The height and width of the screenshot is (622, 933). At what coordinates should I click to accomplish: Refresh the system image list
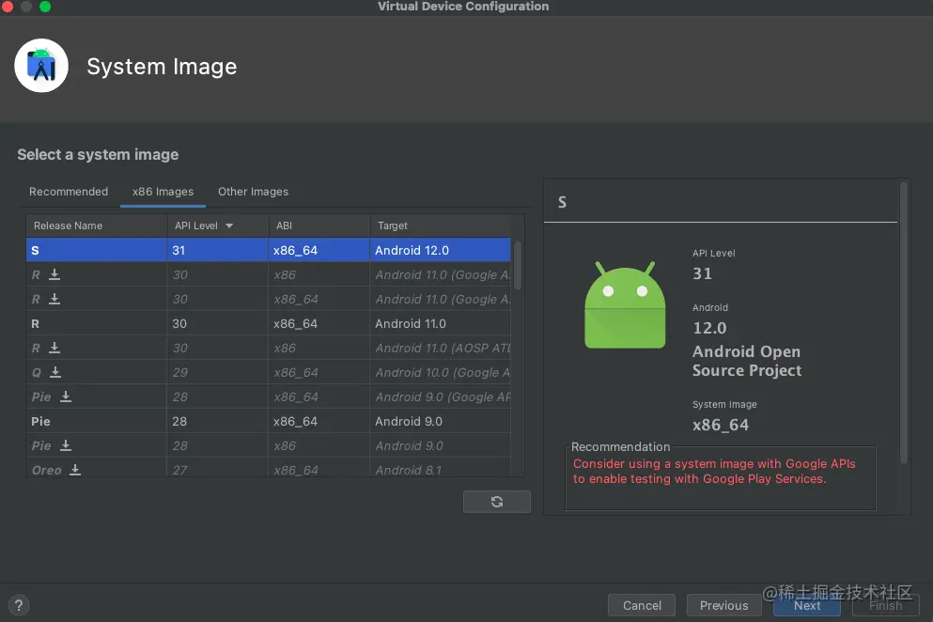(497, 502)
